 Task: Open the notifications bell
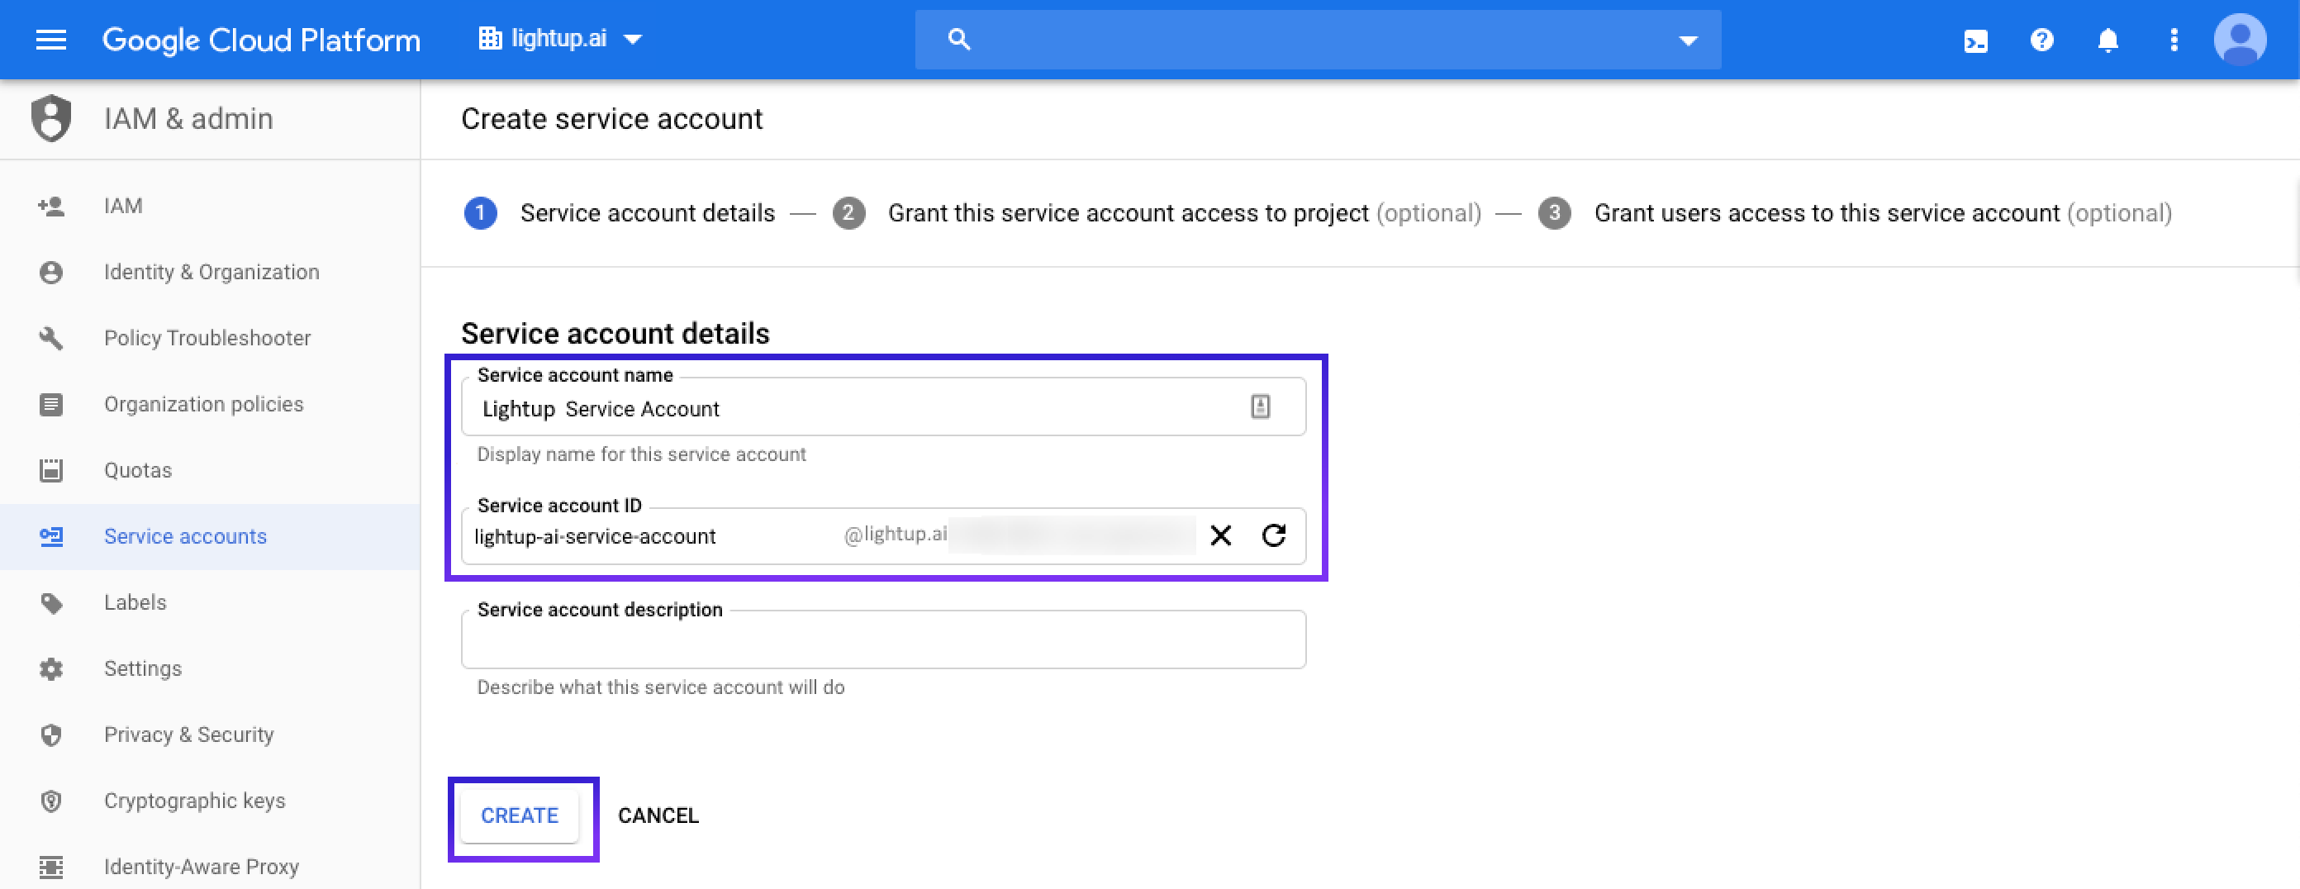(2108, 40)
